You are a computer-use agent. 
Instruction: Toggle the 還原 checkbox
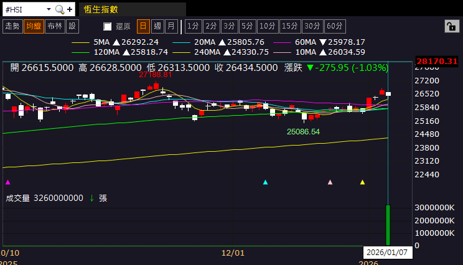pos(108,27)
